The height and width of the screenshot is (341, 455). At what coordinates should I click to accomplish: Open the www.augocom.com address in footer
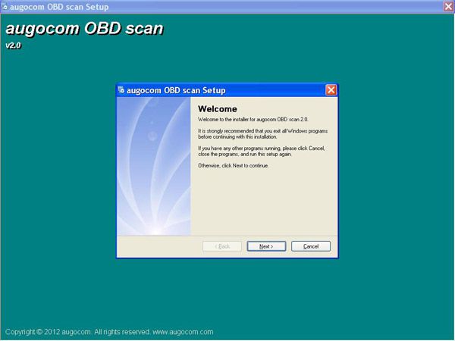coord(182,332)
